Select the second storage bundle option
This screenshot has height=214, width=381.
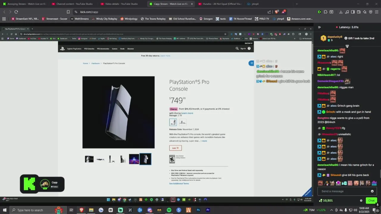183,122
